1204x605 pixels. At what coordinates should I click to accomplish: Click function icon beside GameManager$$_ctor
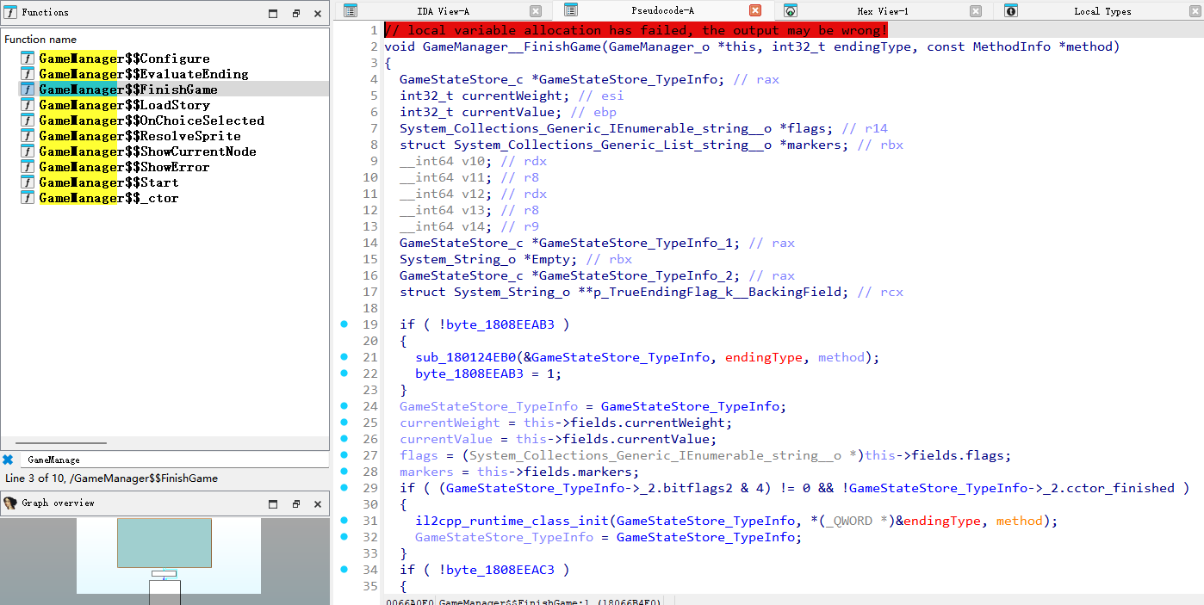point(28,198)
